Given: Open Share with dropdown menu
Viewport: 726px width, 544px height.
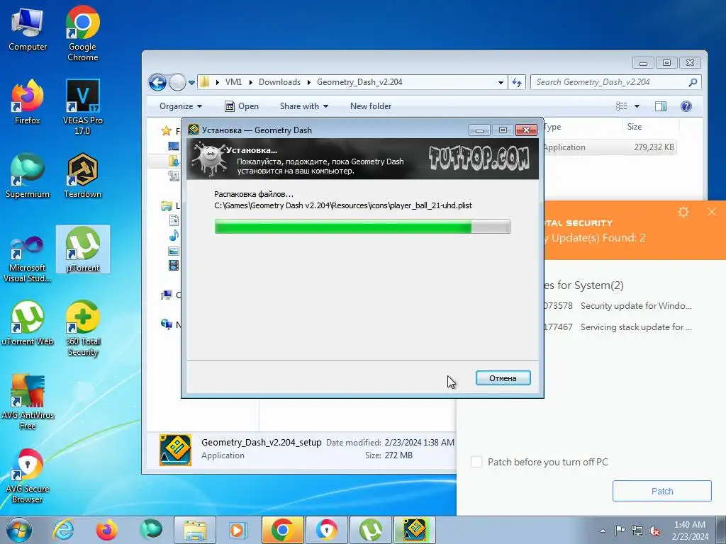Looking at the screenshot, I should coord(303,106).
